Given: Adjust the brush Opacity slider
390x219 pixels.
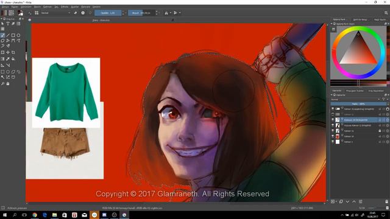Looking at the screenshot, I should (x=108, y=13).
